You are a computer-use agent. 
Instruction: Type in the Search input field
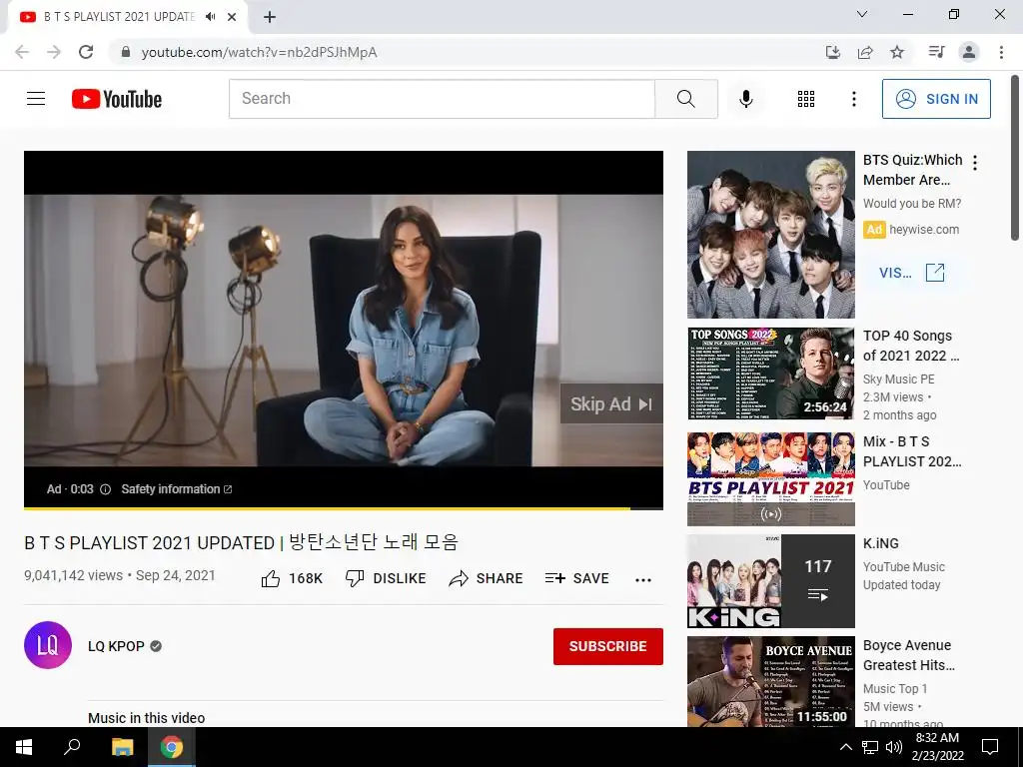point(442,99)
